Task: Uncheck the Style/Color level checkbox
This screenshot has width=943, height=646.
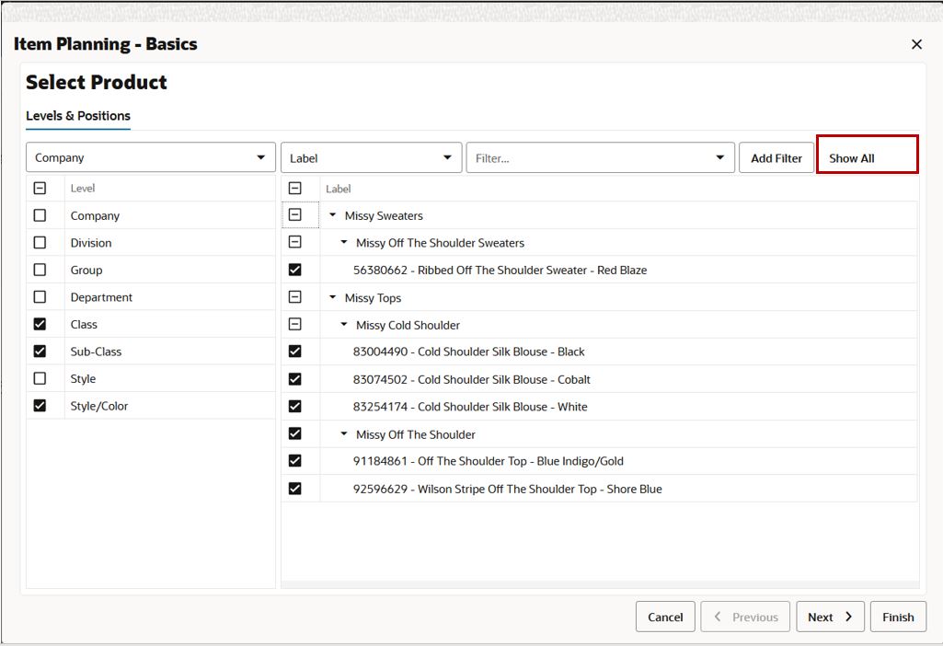Action: (40, 406)
